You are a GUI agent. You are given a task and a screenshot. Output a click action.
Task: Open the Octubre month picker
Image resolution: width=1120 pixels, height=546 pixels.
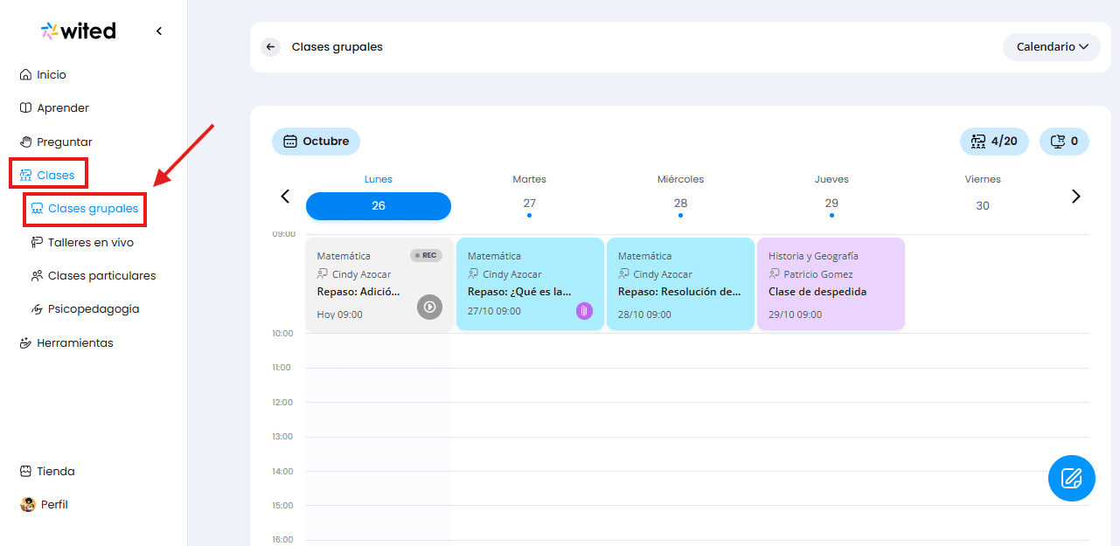(316, 142)
